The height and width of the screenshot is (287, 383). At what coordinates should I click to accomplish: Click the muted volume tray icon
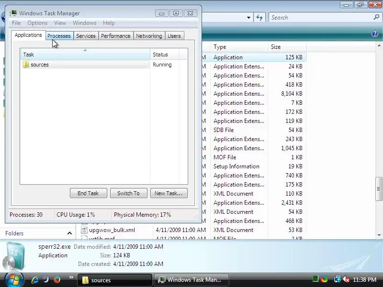(346, 279)
